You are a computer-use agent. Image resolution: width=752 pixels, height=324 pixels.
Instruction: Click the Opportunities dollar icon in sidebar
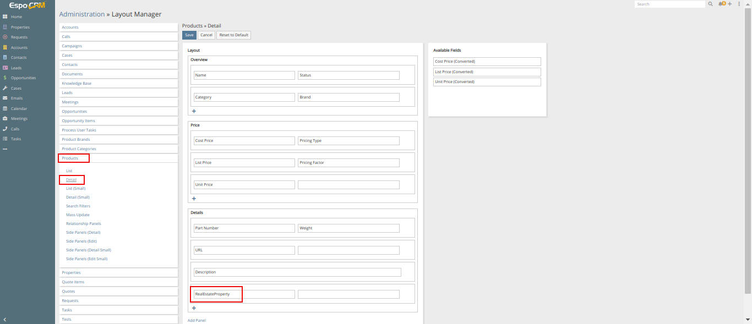click(x=5, y=78)
